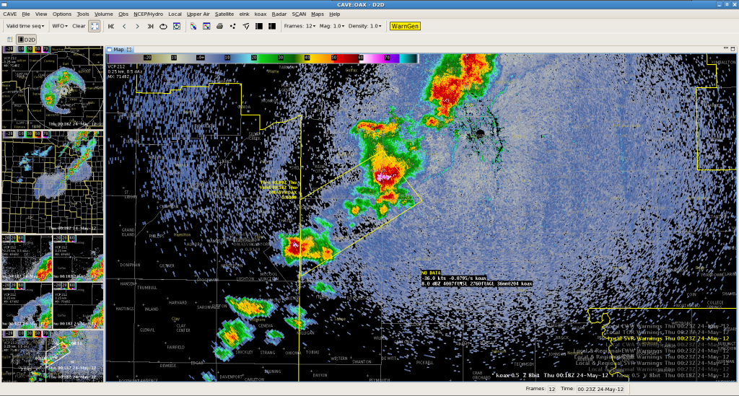Open the Upper Air menu
The image size is (739, 396).
pyautogui.click(x=198, y=14)
